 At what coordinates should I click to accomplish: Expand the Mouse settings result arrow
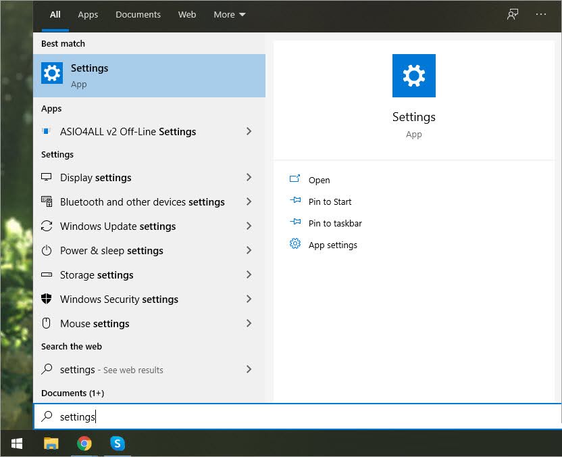[249, 323]
